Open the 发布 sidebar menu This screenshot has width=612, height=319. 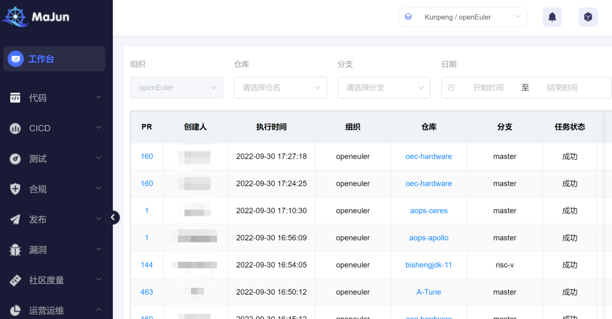point(54,219)
